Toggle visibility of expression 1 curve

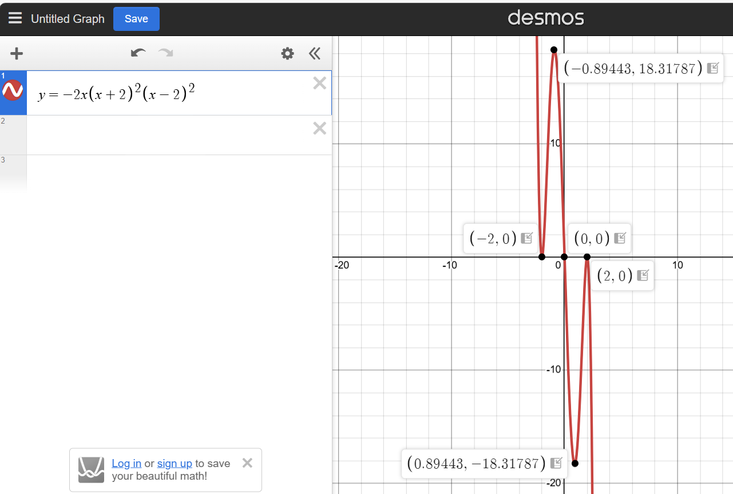[13, 90]
